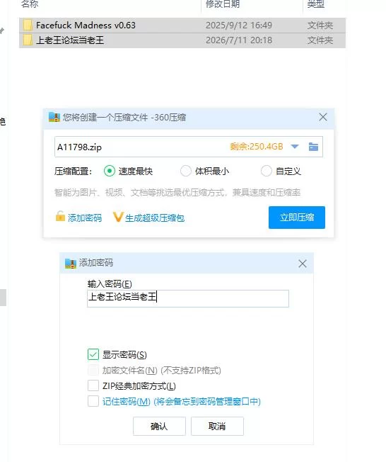Click the browse folder icon beside A11798.zip
The image size is (386, 462).
[313, 147]
